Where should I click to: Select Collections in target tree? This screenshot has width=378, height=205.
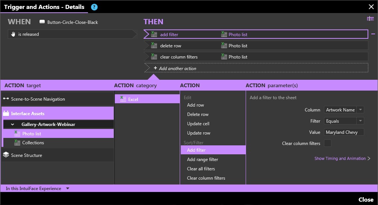(58, 142)
